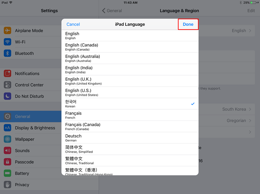Open Wi-Fi settings
The height and width of the screenshot is (194, 260).
pos(31,42)
